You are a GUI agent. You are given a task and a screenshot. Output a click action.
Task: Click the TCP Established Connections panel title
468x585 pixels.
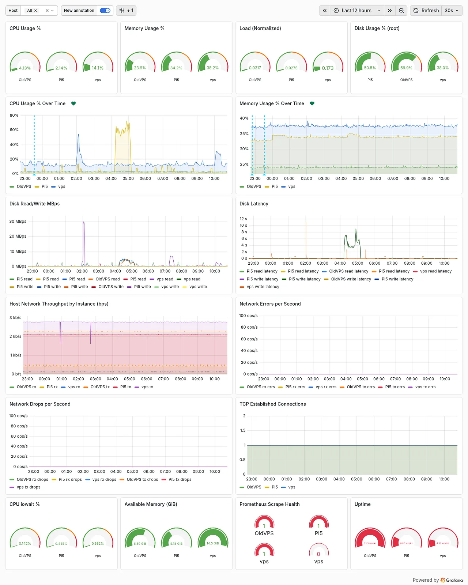272,404
